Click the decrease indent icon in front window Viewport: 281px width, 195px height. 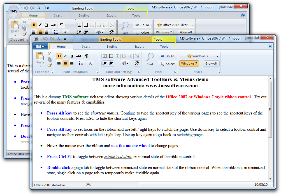tap(104, 63)
